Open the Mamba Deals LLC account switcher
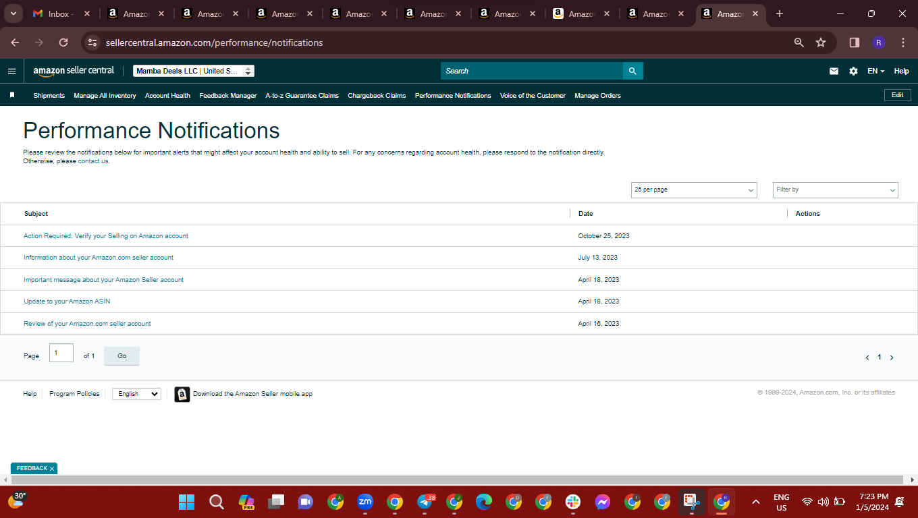Viewport: 918px width, 518px height. tap(194, 71)
